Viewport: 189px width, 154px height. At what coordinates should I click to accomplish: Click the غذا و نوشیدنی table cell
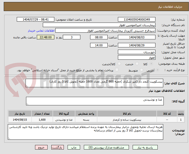click(x=64, y=120)
